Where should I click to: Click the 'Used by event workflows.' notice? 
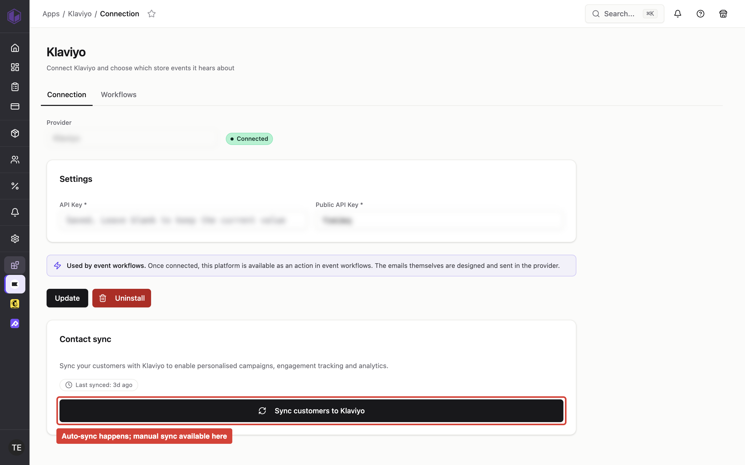click(x=311, y=266)
